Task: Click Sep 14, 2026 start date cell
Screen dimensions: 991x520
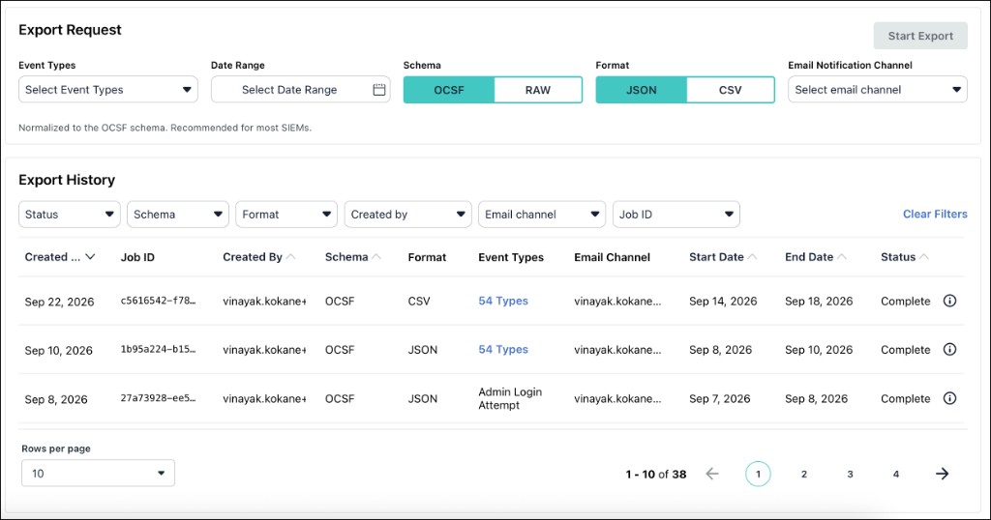Action: pos(723,301)
